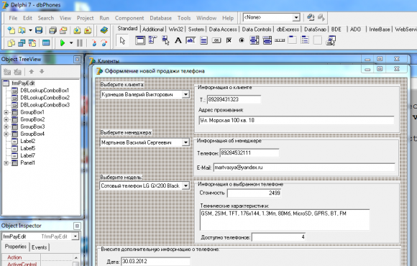Expand the GroupBox1 tree node
Viewport: 417px width, 266px height.
coord(6,112)
